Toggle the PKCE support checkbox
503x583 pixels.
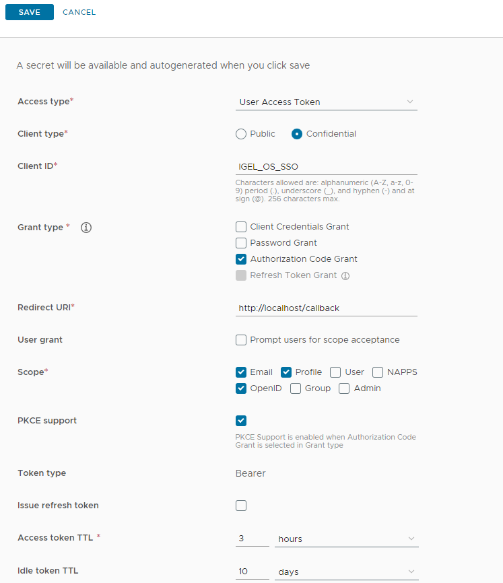[241, 421]
